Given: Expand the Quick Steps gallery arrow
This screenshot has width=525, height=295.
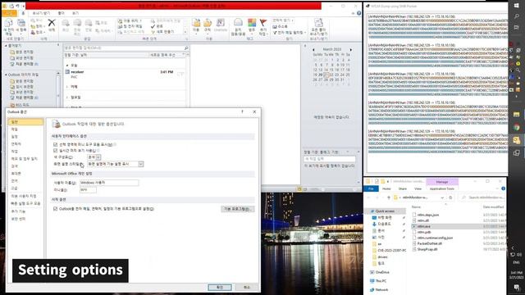Looking at the screenshot, I should point(185,32).
